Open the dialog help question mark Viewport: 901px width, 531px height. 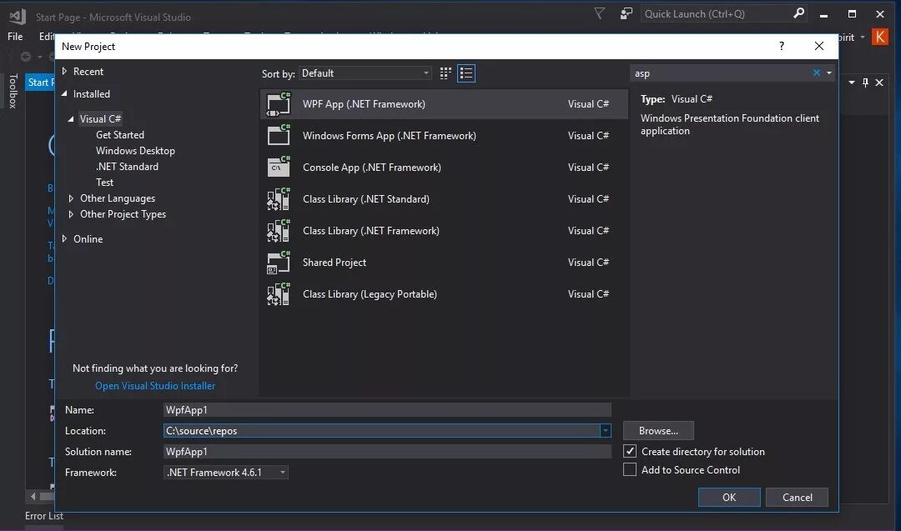[782, 46]
